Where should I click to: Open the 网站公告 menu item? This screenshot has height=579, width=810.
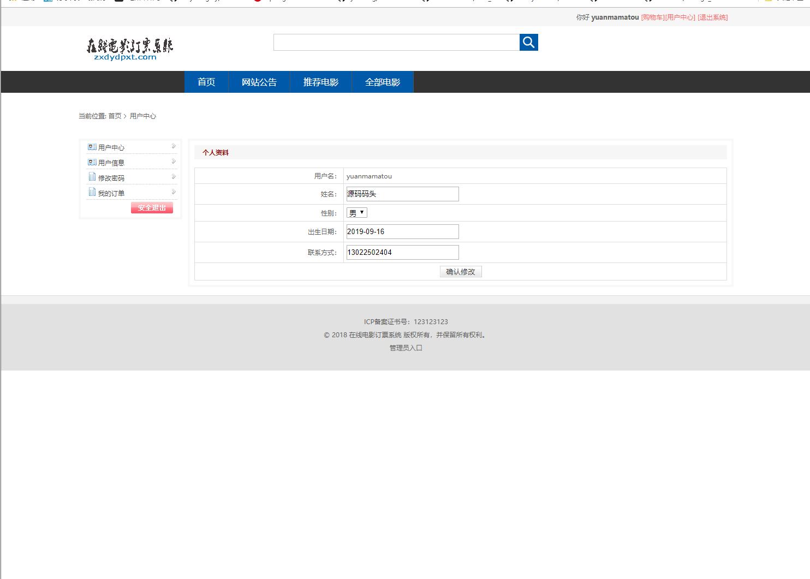tap(259, 81)
